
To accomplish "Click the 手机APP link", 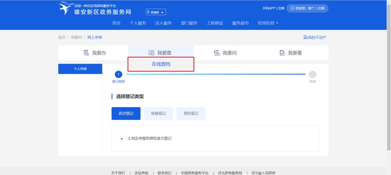I will (x=269, y=8).
